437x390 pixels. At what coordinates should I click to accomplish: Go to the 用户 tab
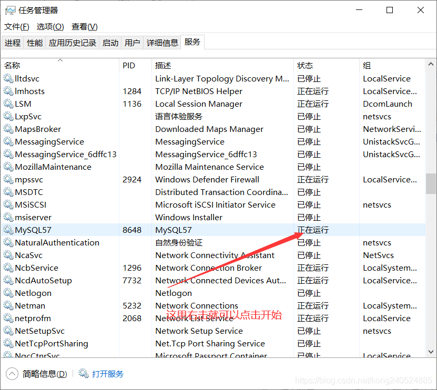tap(132, 43)
